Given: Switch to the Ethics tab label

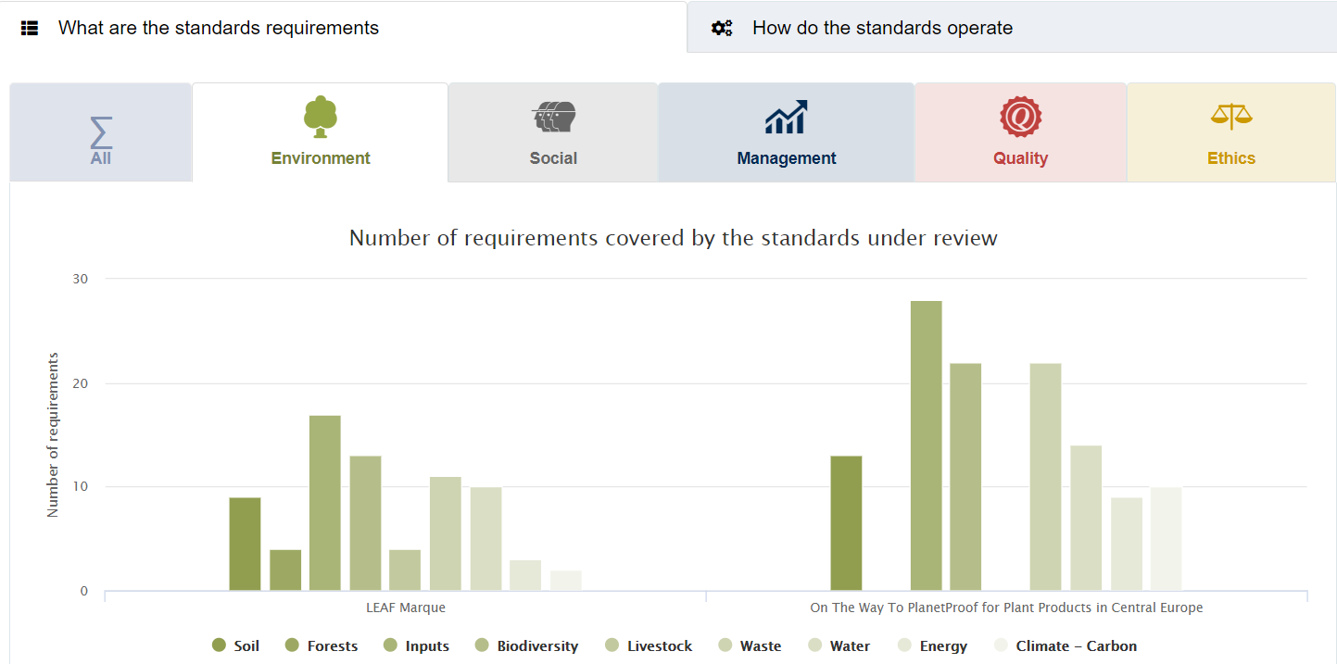Looking at the screenshot, I should [1231, 158].
